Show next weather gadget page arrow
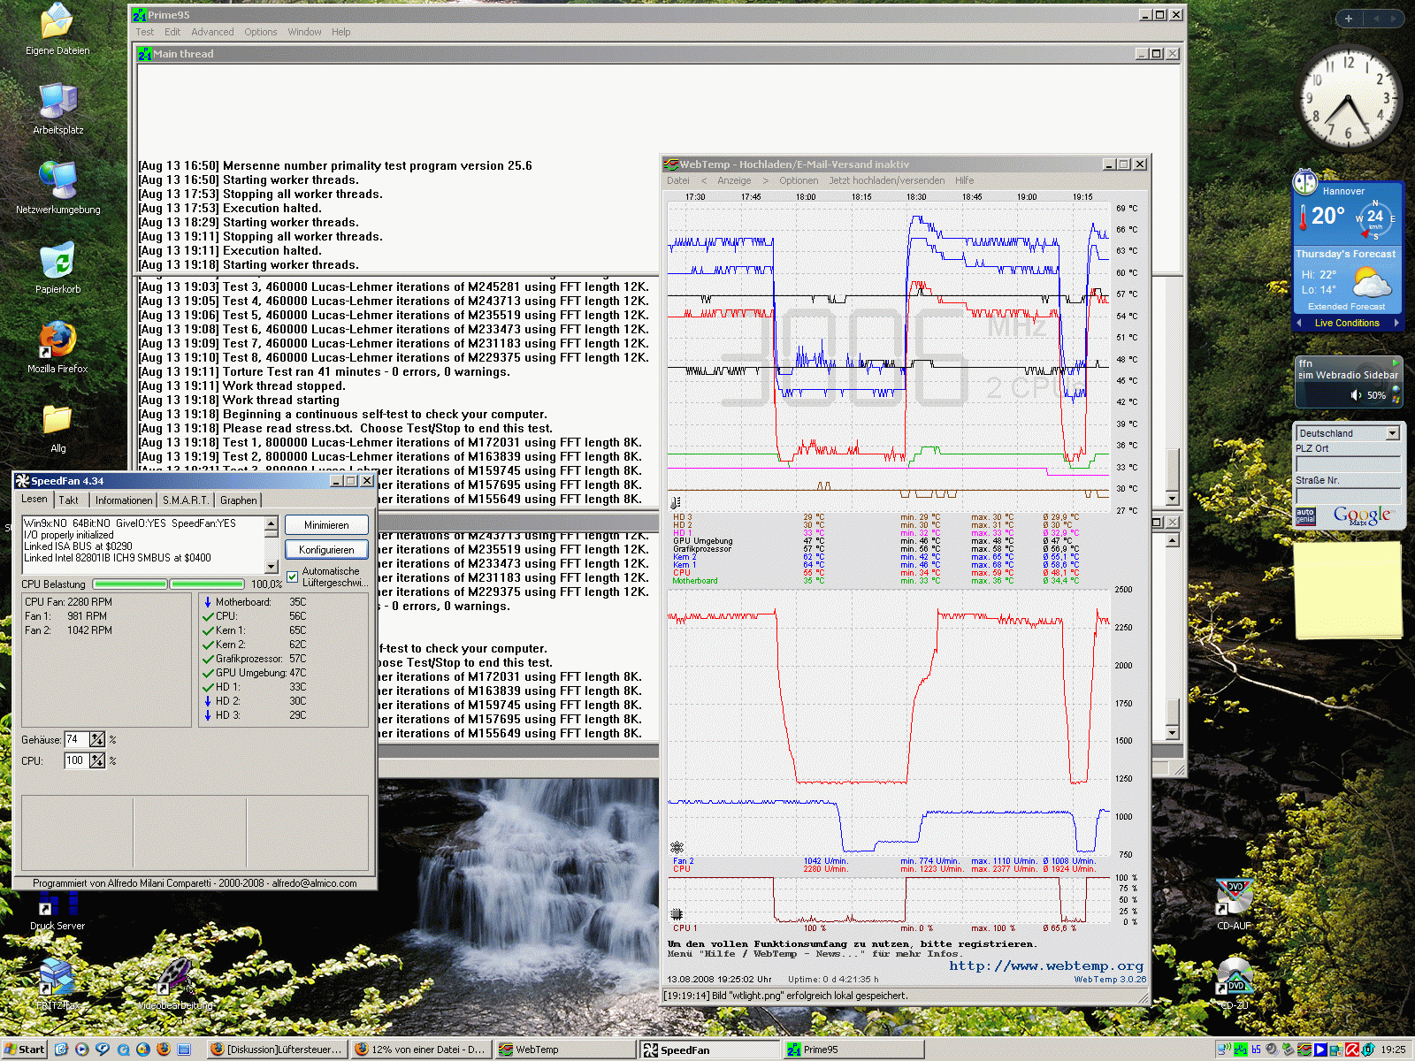 [x=1396, y=323]
